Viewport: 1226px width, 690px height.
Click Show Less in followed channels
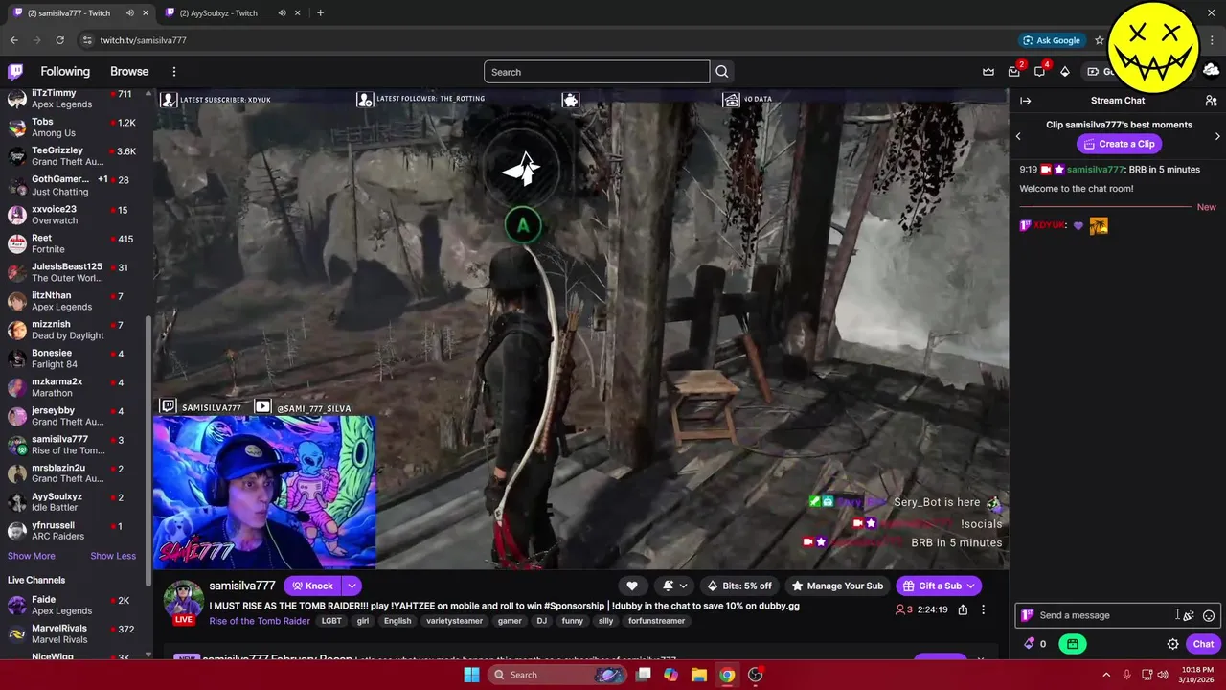(x=113, y=556)
